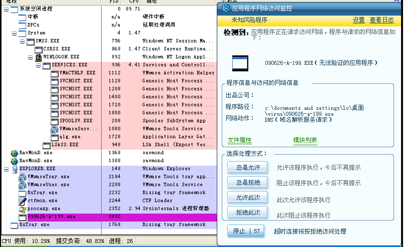Click the icon of SVCHOST.EXE with PID 1128

click(55, 81)
